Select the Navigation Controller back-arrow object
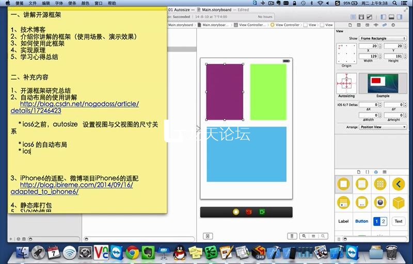The image size is (413, 264). pyautogui.click(x=398, y=184)
